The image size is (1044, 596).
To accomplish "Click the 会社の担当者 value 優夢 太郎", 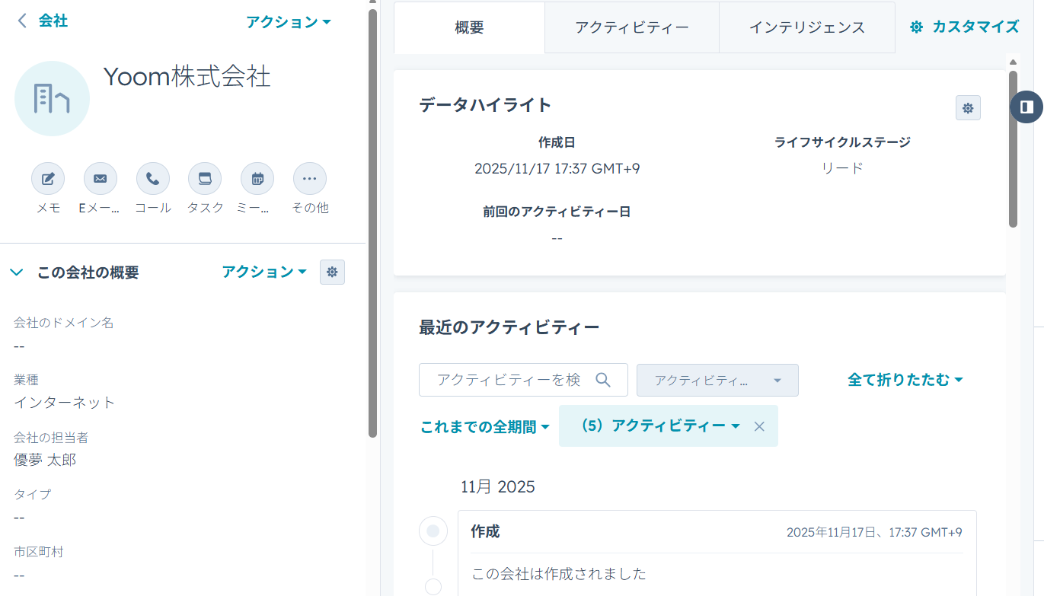I will [45, 460].
